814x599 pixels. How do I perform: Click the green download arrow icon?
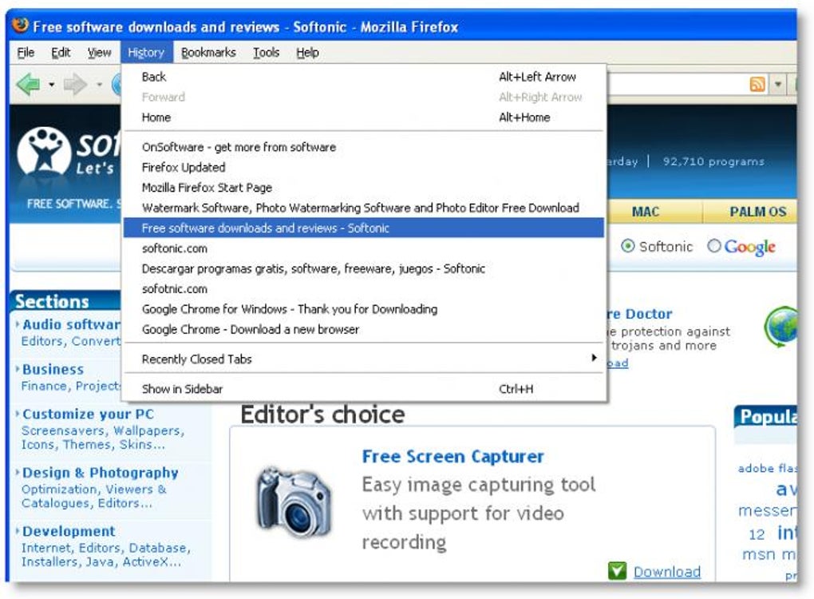[617, 571]
